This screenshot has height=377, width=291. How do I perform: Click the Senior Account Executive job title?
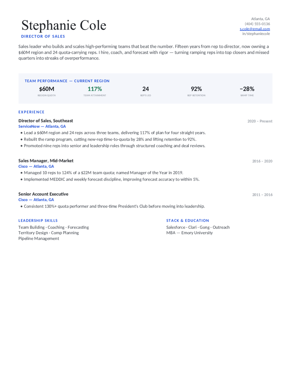pos(43,194)
